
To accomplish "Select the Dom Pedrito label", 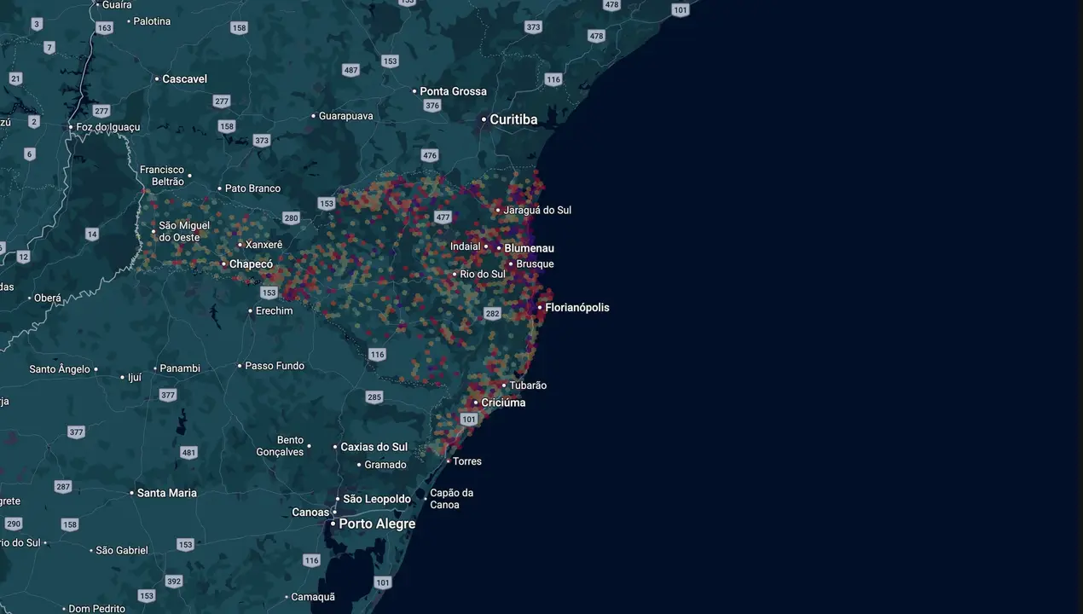I will point(96,609).
